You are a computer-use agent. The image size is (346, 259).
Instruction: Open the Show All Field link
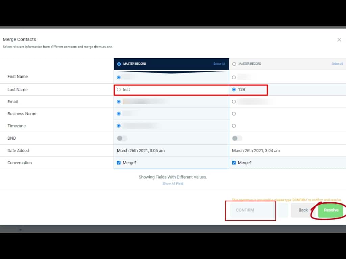point(173,183)
